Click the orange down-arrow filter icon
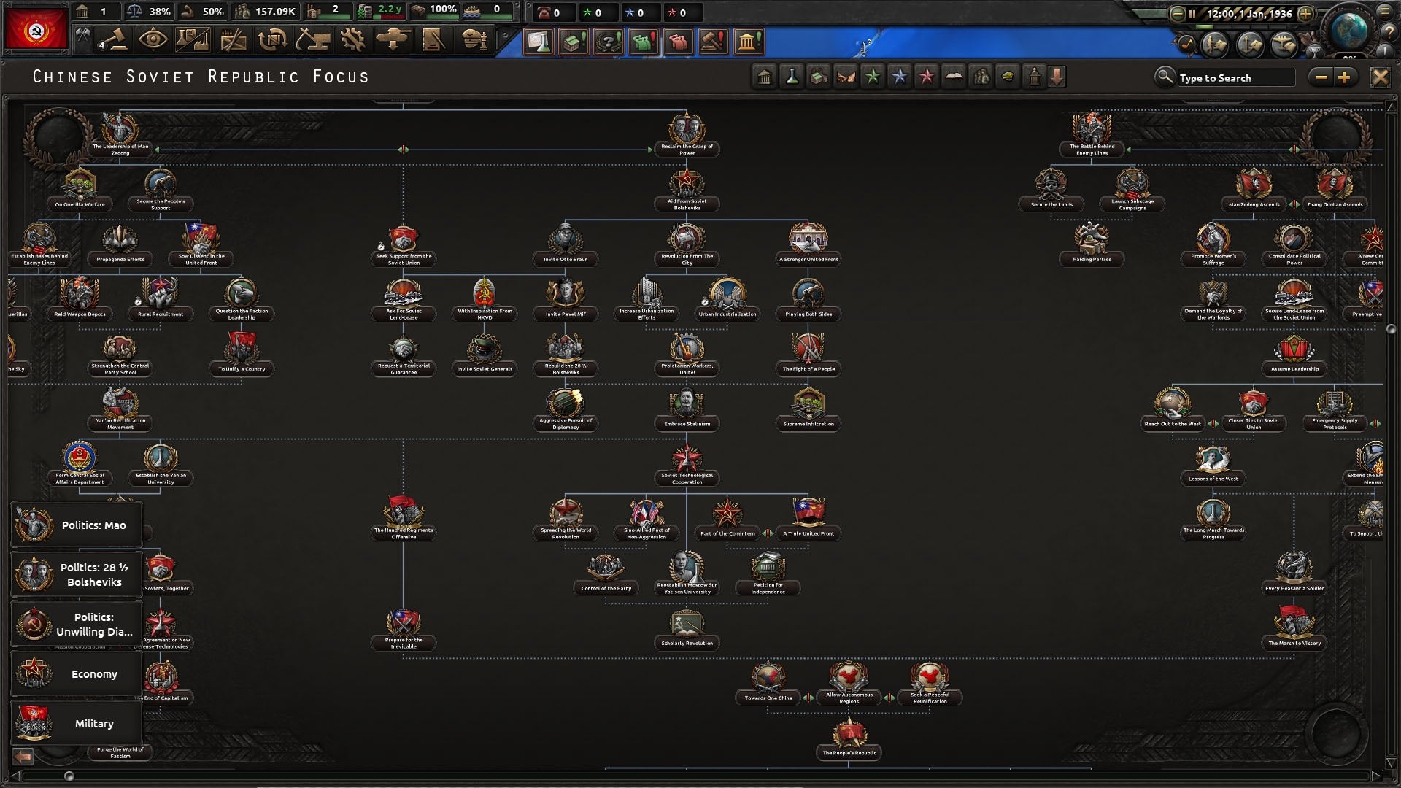1401x788 pixels. tap(1057, 77)
